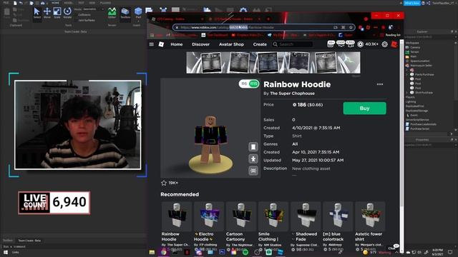
Task: Go to Roblox Home link
Action: (x=177, y=44)
